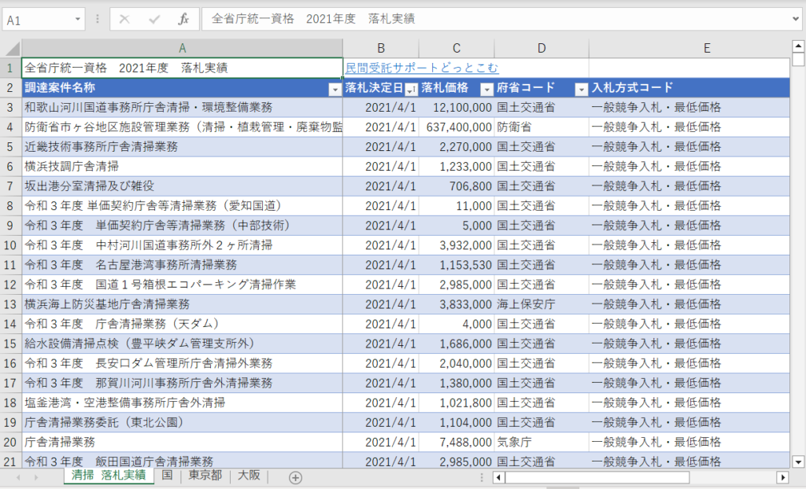
Task: Open filter dropdown for 府省コード column
Action: (581, 89)
